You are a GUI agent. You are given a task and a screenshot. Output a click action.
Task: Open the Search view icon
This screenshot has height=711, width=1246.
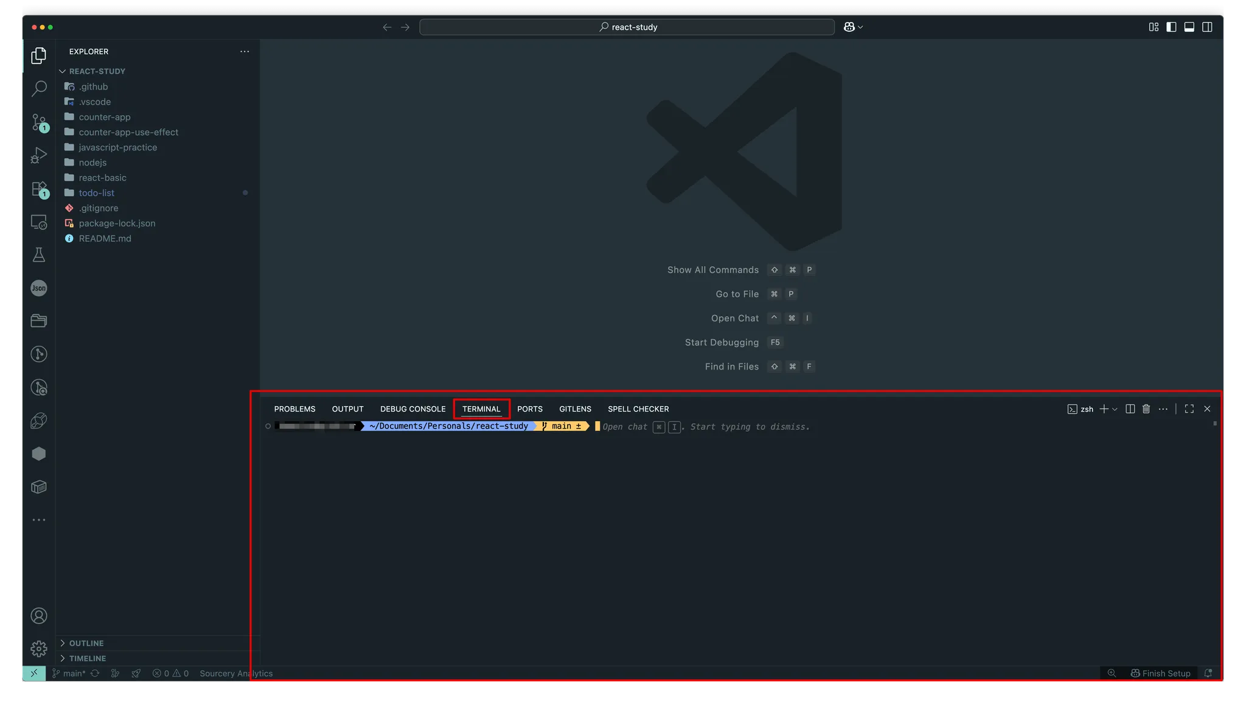click(39, 88)
